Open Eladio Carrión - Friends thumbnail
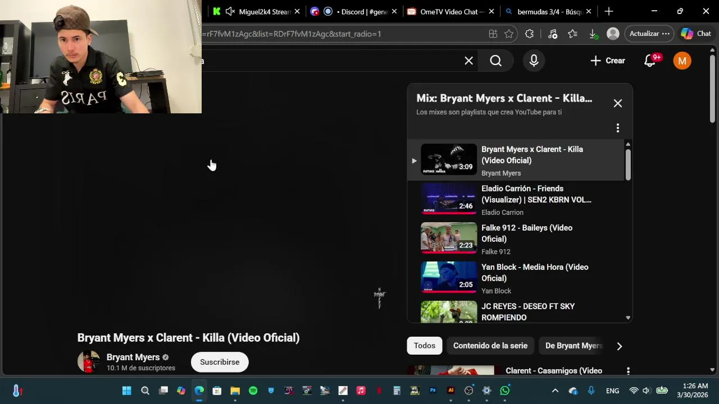 click(449, 199)
